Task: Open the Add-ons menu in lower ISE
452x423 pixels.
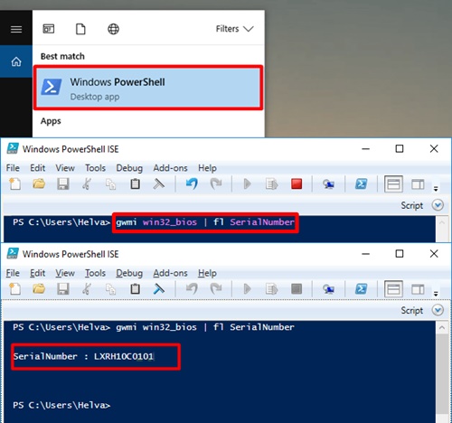Action: (170, 273)
